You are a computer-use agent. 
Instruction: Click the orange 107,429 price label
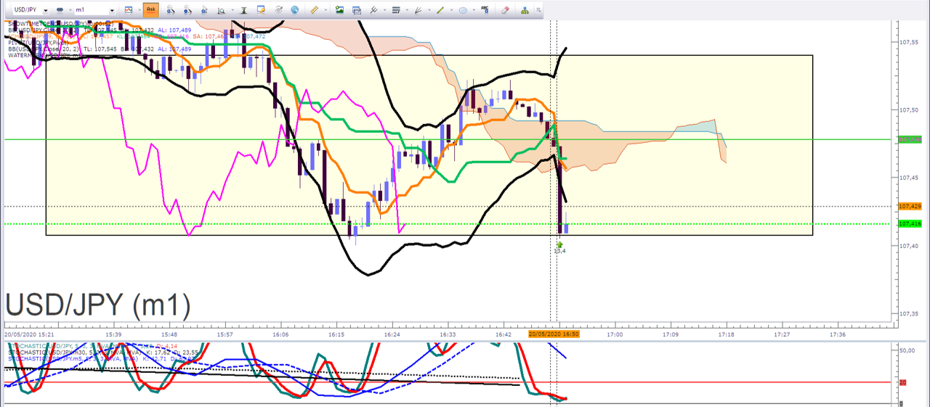[x=911, y=207]
